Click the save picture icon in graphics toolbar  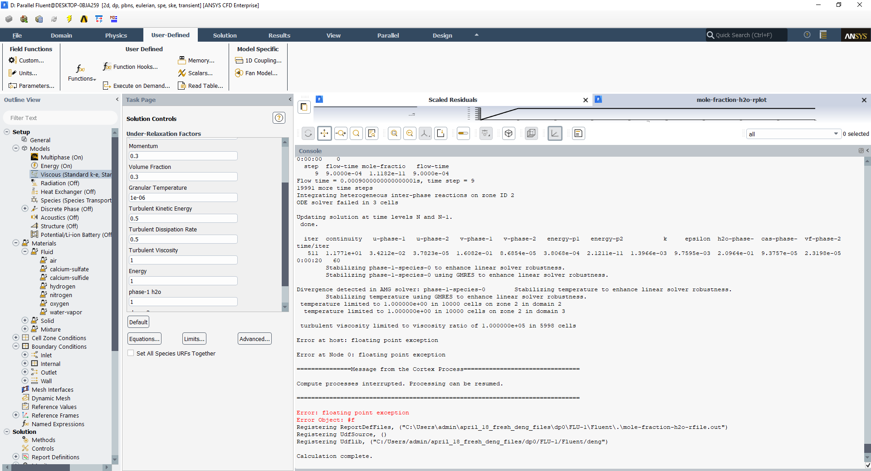coord(440,133)
